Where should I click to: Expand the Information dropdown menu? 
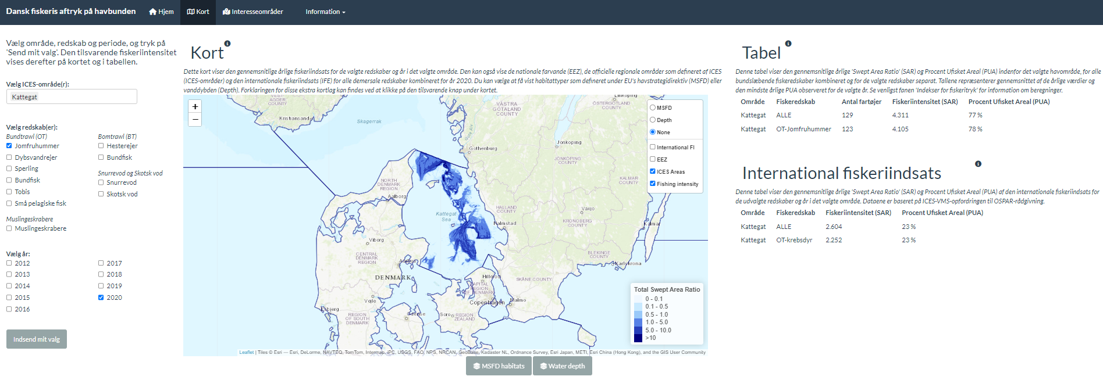tap(325, 12)
